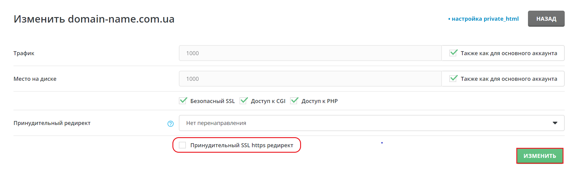Open the help icon beside Принудительный редирект
The height and width of the screenshot is (171, 569).
click(x=171, y=123)
